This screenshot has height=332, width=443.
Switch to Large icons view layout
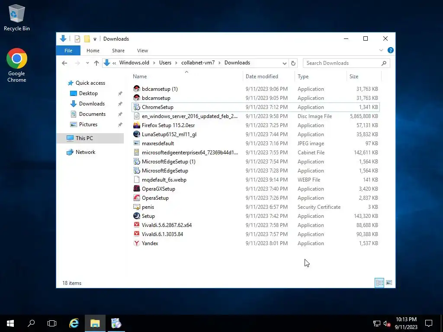(389, 283)
